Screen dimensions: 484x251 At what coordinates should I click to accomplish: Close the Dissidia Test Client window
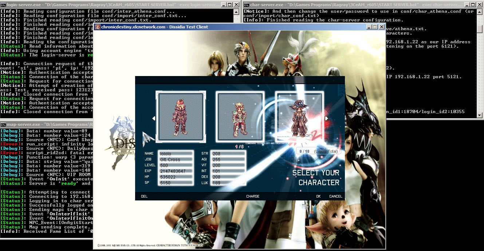pos(381,27)
